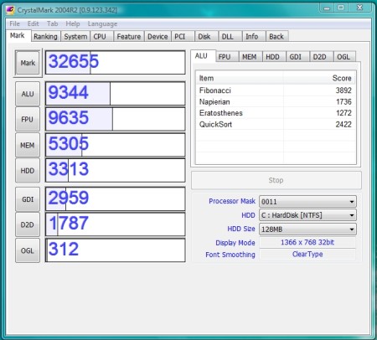Click the CrystalMark app icon in title bar
The height and width of the screenshot is (340, 377).
(10, 10)
